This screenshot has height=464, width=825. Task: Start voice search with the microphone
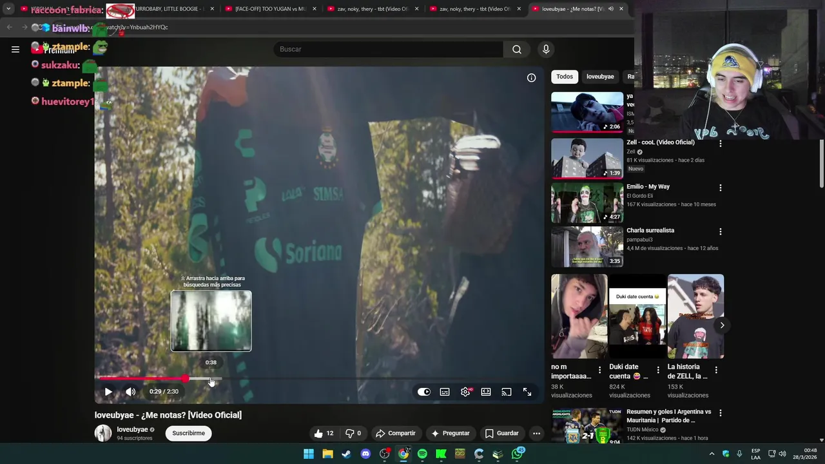546,49
